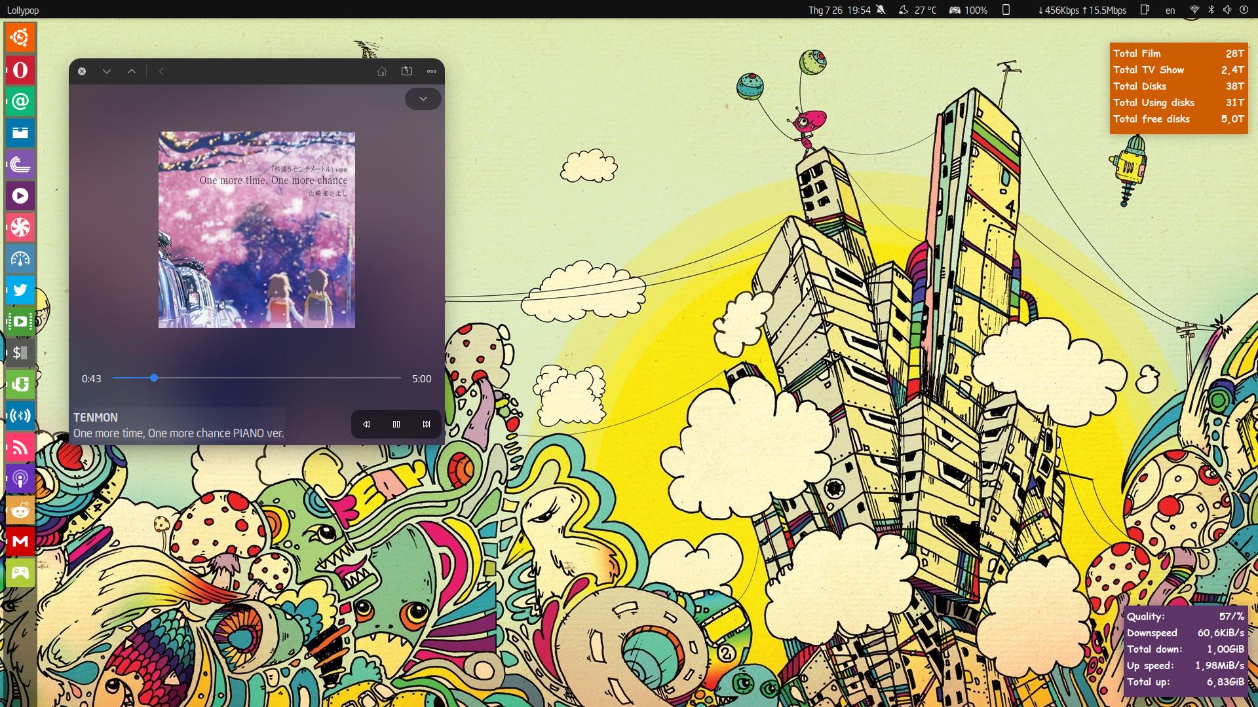This screenshot has height=707, width=1258.
Task: Click 'Downspeed' row in purple network widget
Action: (x=1185, y=633)
